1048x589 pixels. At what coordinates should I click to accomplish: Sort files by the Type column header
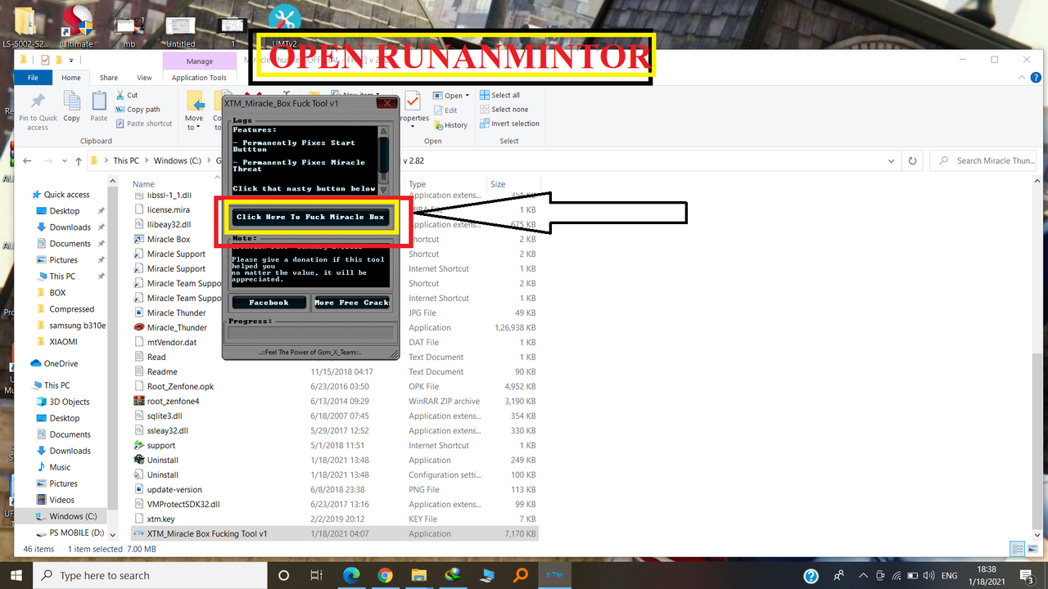click(x=418, y=184)
